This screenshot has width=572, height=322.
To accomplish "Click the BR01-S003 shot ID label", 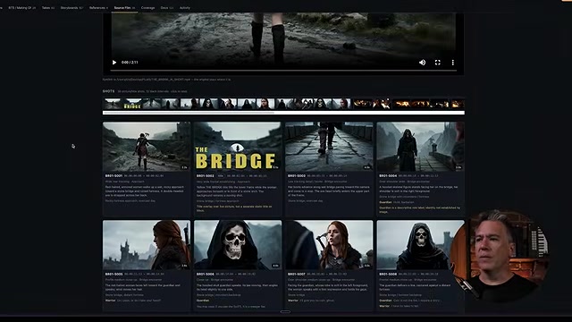I will (297, 175).
